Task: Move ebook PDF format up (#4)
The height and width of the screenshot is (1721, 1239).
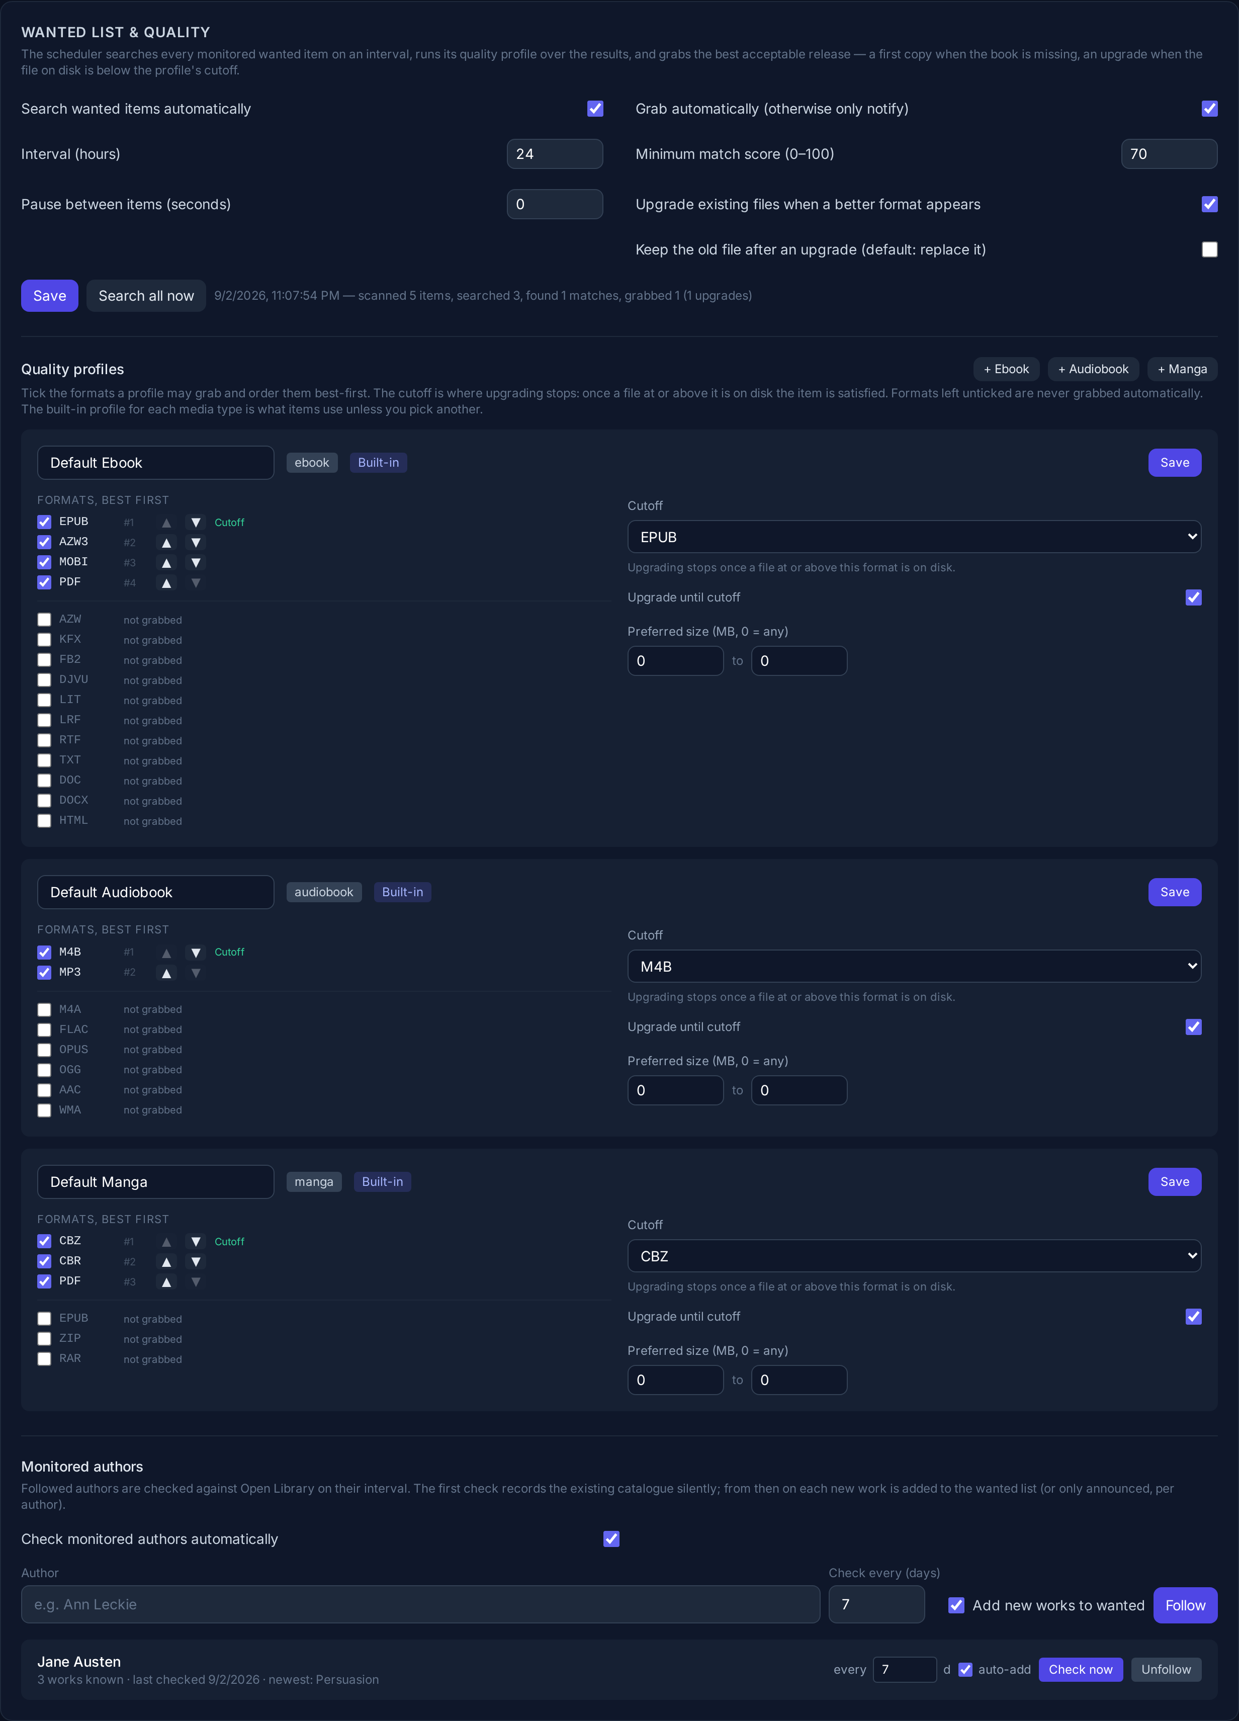Action: pos(166,583)
